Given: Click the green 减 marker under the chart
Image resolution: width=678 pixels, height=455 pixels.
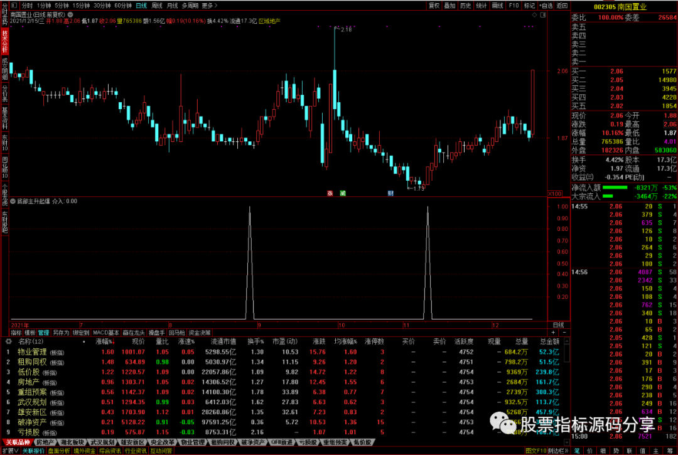Looking at the screenshot, I should pyautogui.click(x=343, y=193).
